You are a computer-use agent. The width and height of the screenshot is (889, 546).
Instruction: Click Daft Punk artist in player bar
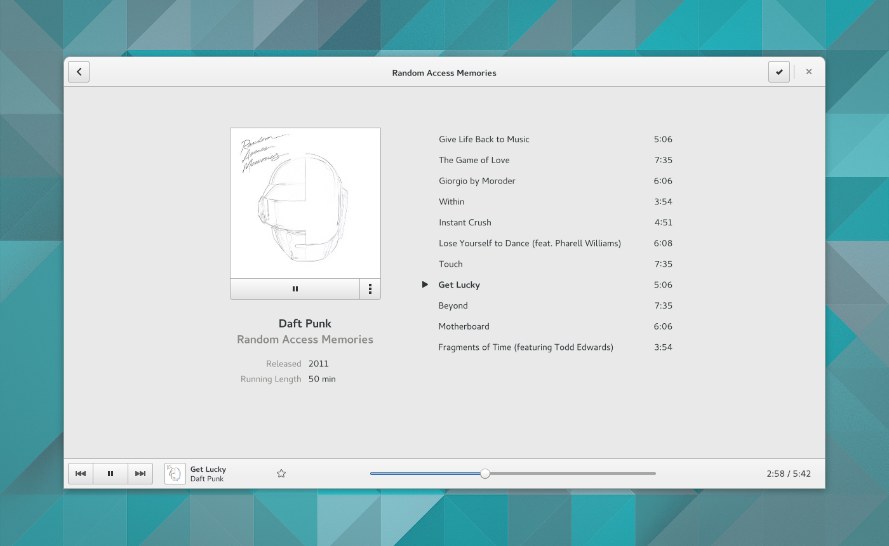207,479
